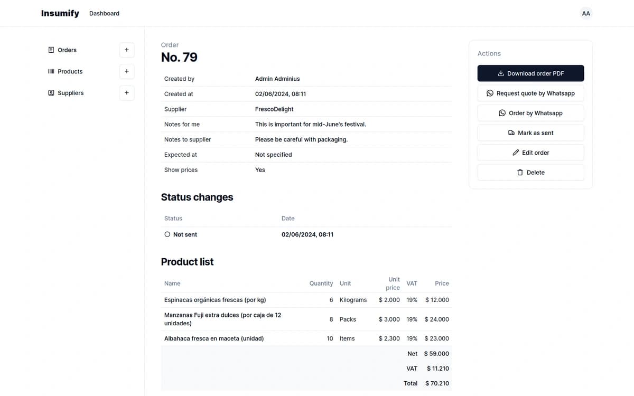Click product 'Albahaca fresca en maceta (unidad)'
Image resolution: width=634 pixels, height=396 pixels.
coord(214,338)
